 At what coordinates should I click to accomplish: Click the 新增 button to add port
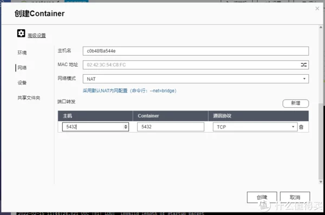point(296,103)
